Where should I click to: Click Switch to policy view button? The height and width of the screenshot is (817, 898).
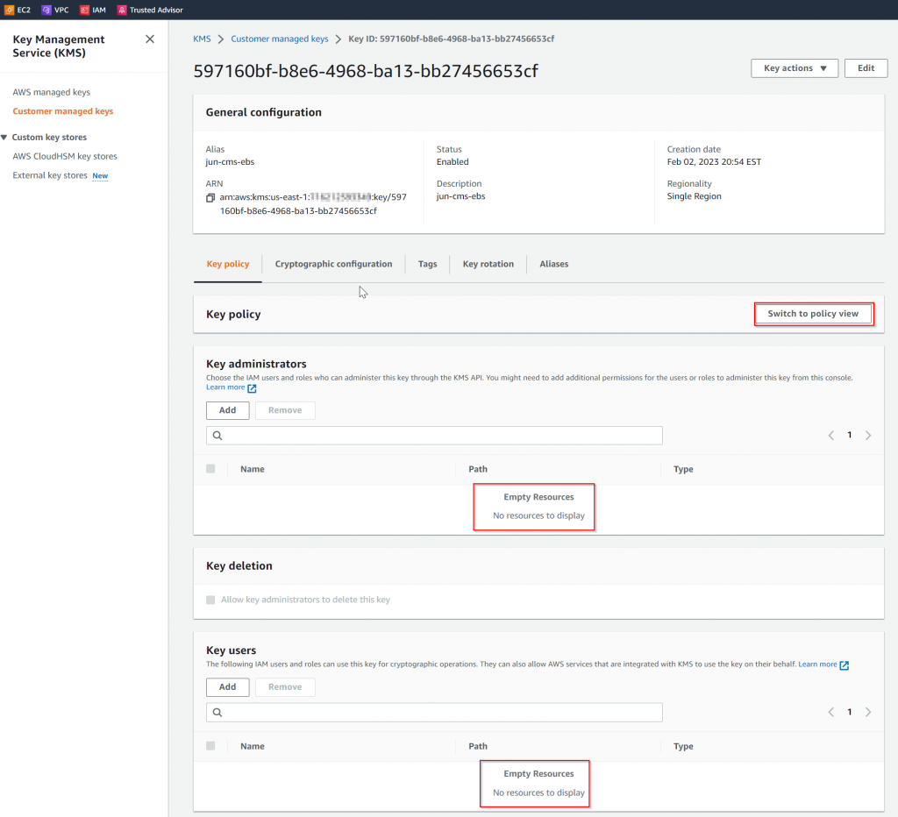click(x=813, y=314)
